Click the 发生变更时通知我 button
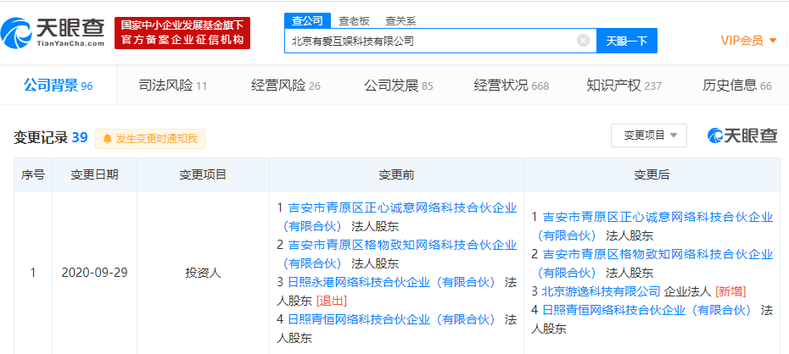The image size is (789, 354). click(150, 139)
